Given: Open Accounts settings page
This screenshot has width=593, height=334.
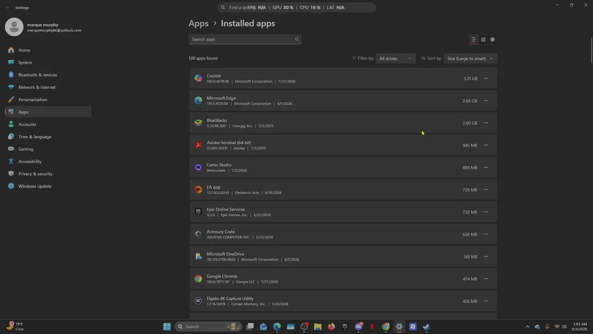Looking at the screenshot, I should 48,124.
